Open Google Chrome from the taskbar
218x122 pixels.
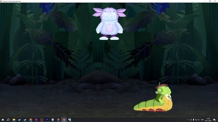(x=31, y=120)
